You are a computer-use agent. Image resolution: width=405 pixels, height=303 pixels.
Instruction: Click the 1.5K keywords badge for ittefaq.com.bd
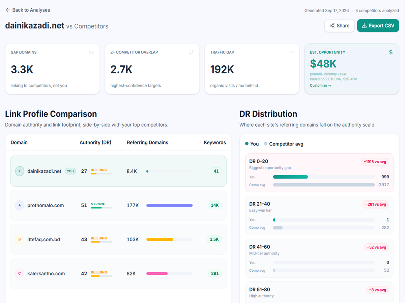point(214,239)
